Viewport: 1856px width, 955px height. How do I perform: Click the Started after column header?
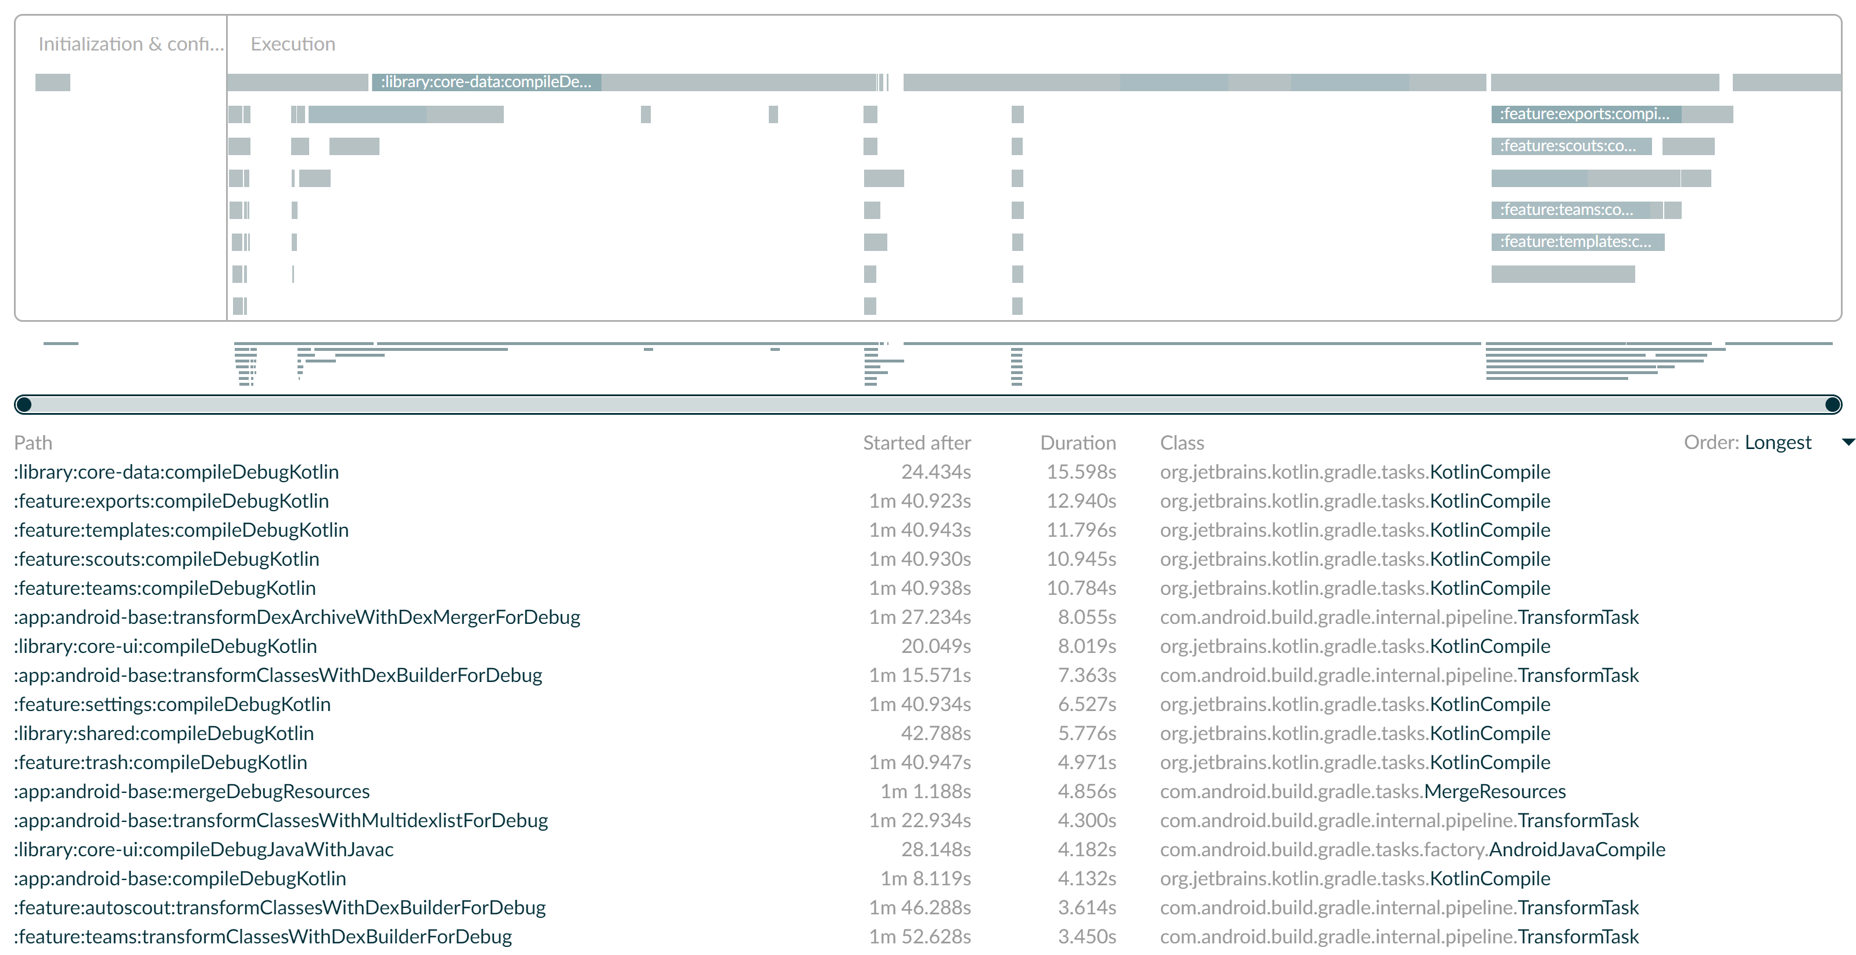916,443
